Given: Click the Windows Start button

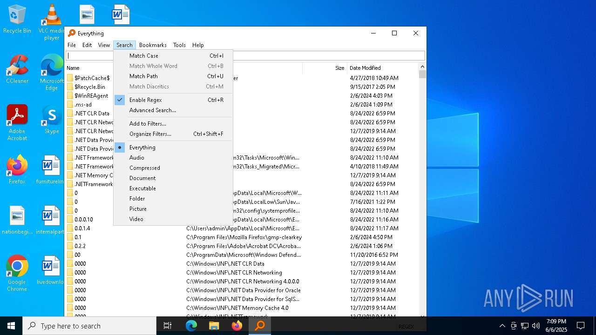Looking at the screenshot, I should pyautogui.click(x=11, y=326).
